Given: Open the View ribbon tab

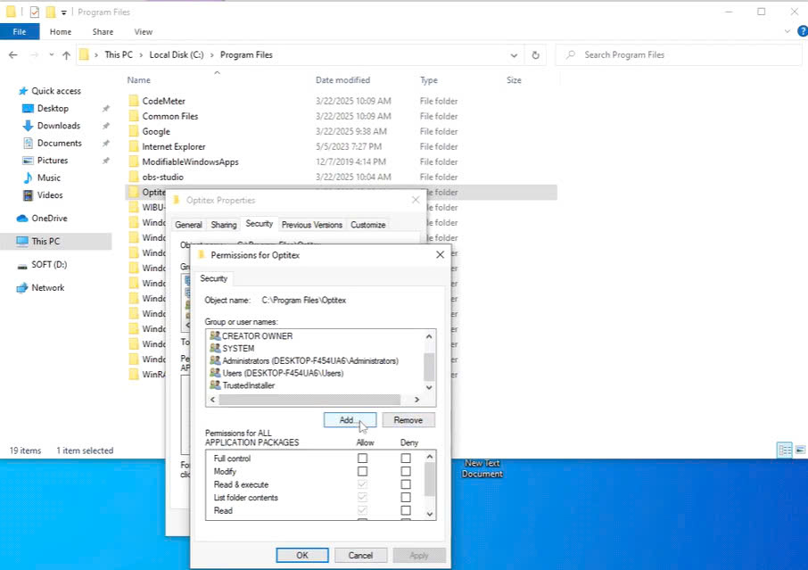Looking at the screenshot, I should pyautogui.click(x=143, y=32).
